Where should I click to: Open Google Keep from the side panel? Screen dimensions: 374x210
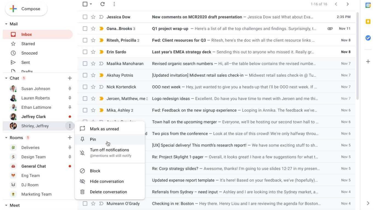(x=368, y=22)
